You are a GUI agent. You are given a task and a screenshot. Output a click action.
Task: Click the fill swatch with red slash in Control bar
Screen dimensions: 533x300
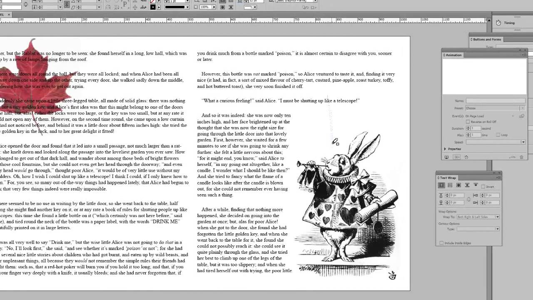pos(153,2)
